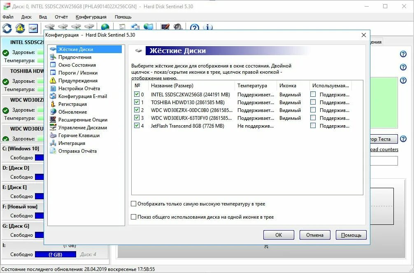414x273 pixels.
Task: Open Обновление settings page
Action: tap(72, 112)
